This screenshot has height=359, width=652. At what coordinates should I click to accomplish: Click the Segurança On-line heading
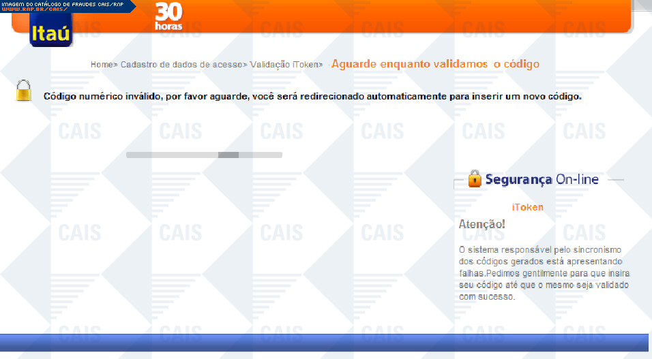pyautogui.click(x=542, y=180)
